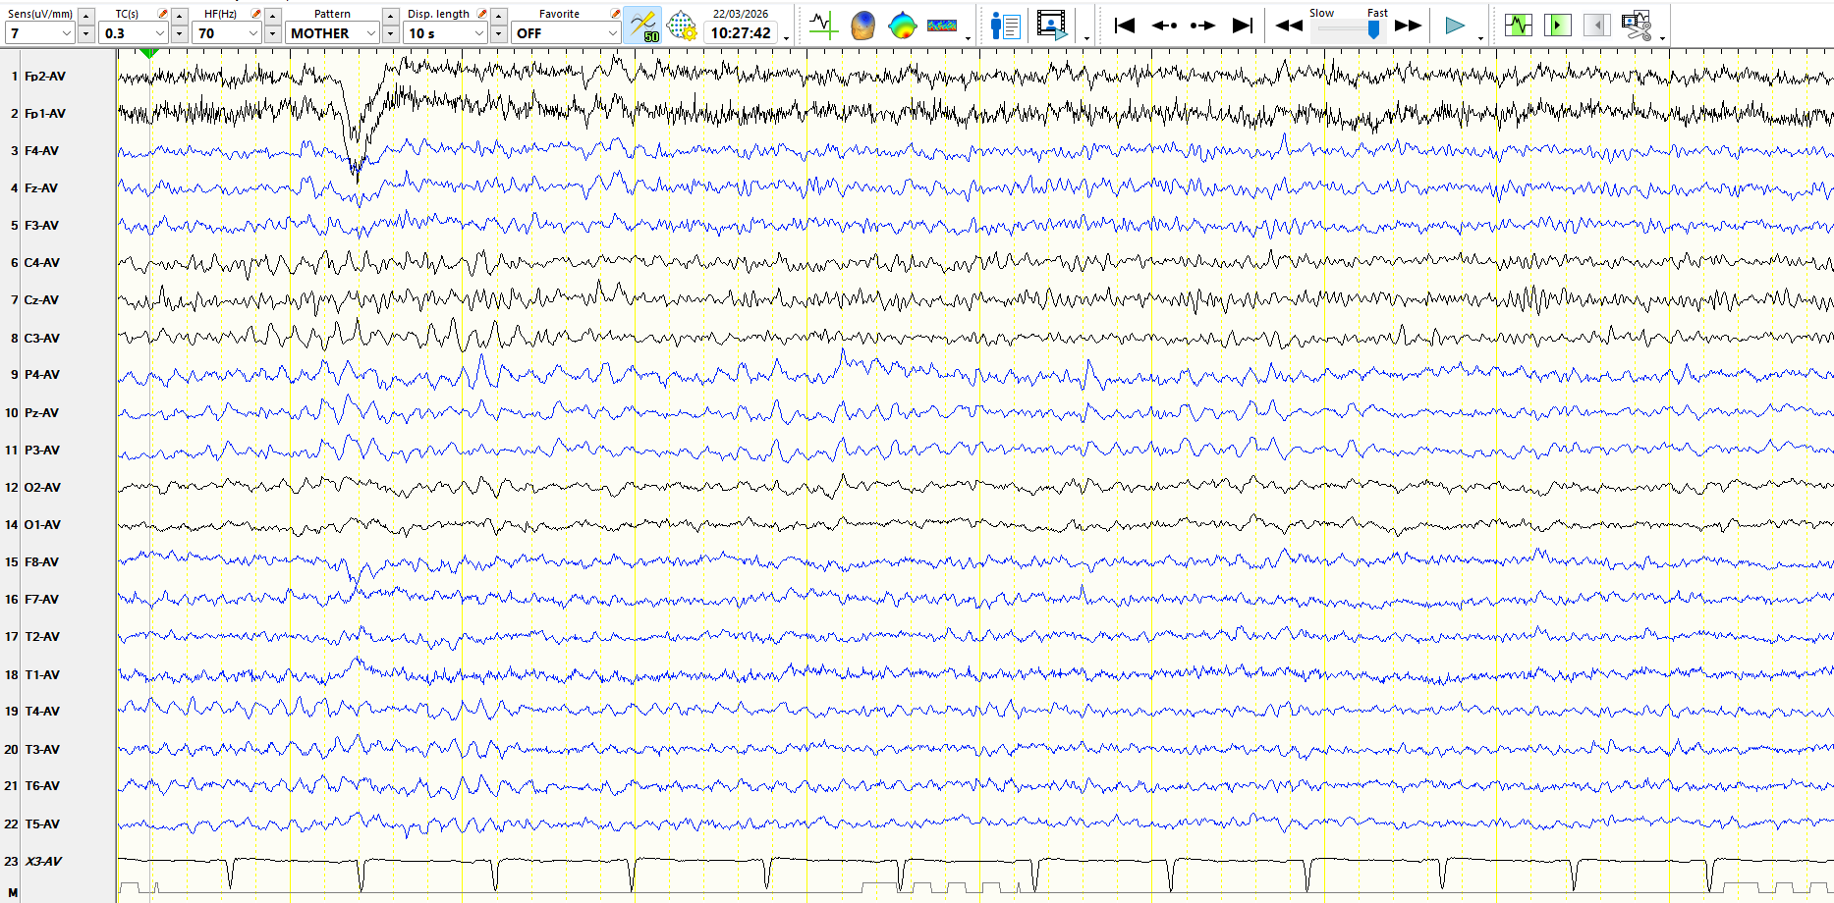Click the green play-right panel icon
The height and width of the screenshot is (903, 1834).
(x=1558, y=26)
